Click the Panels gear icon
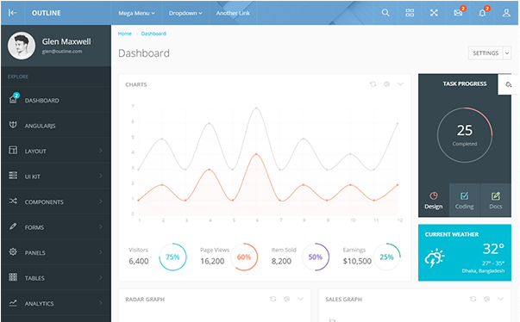Viewport: 520px width, 322px height. [13, 251]
